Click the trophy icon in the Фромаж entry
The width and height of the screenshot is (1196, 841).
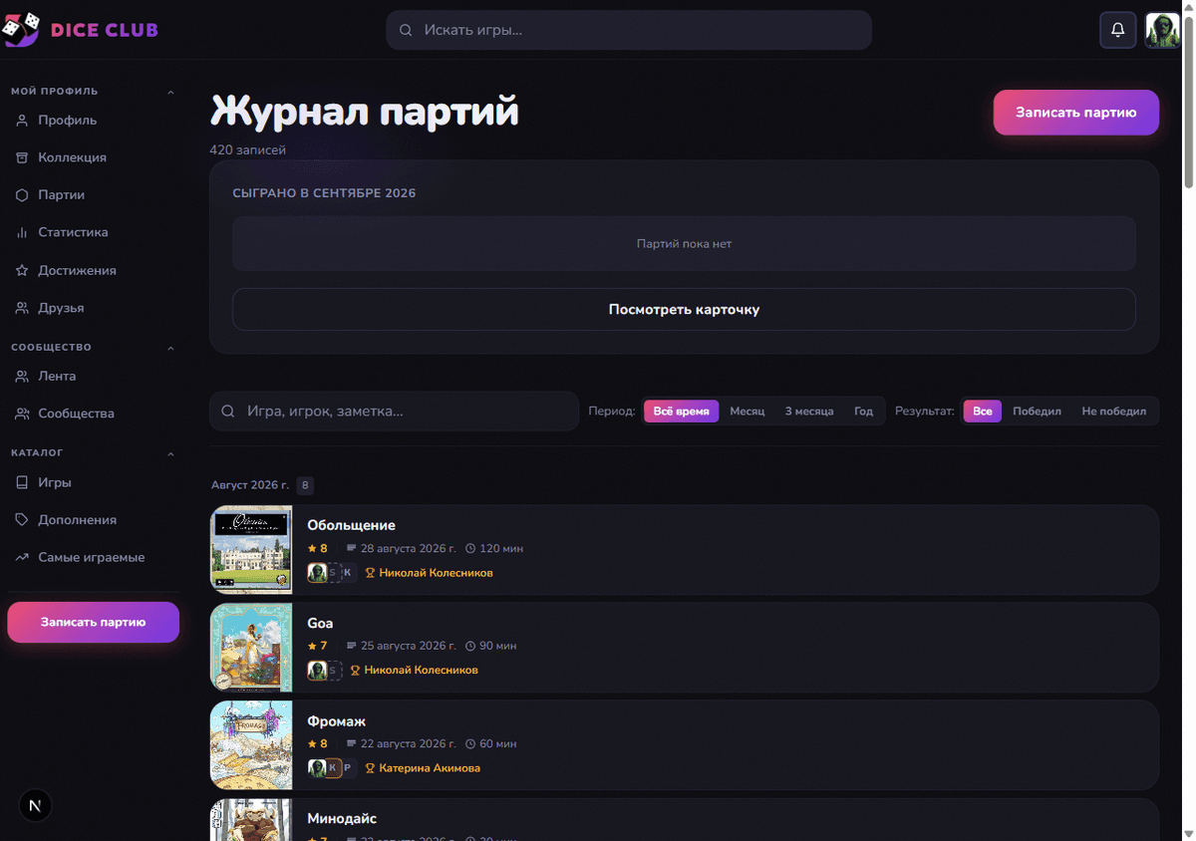tap(370, 768)
